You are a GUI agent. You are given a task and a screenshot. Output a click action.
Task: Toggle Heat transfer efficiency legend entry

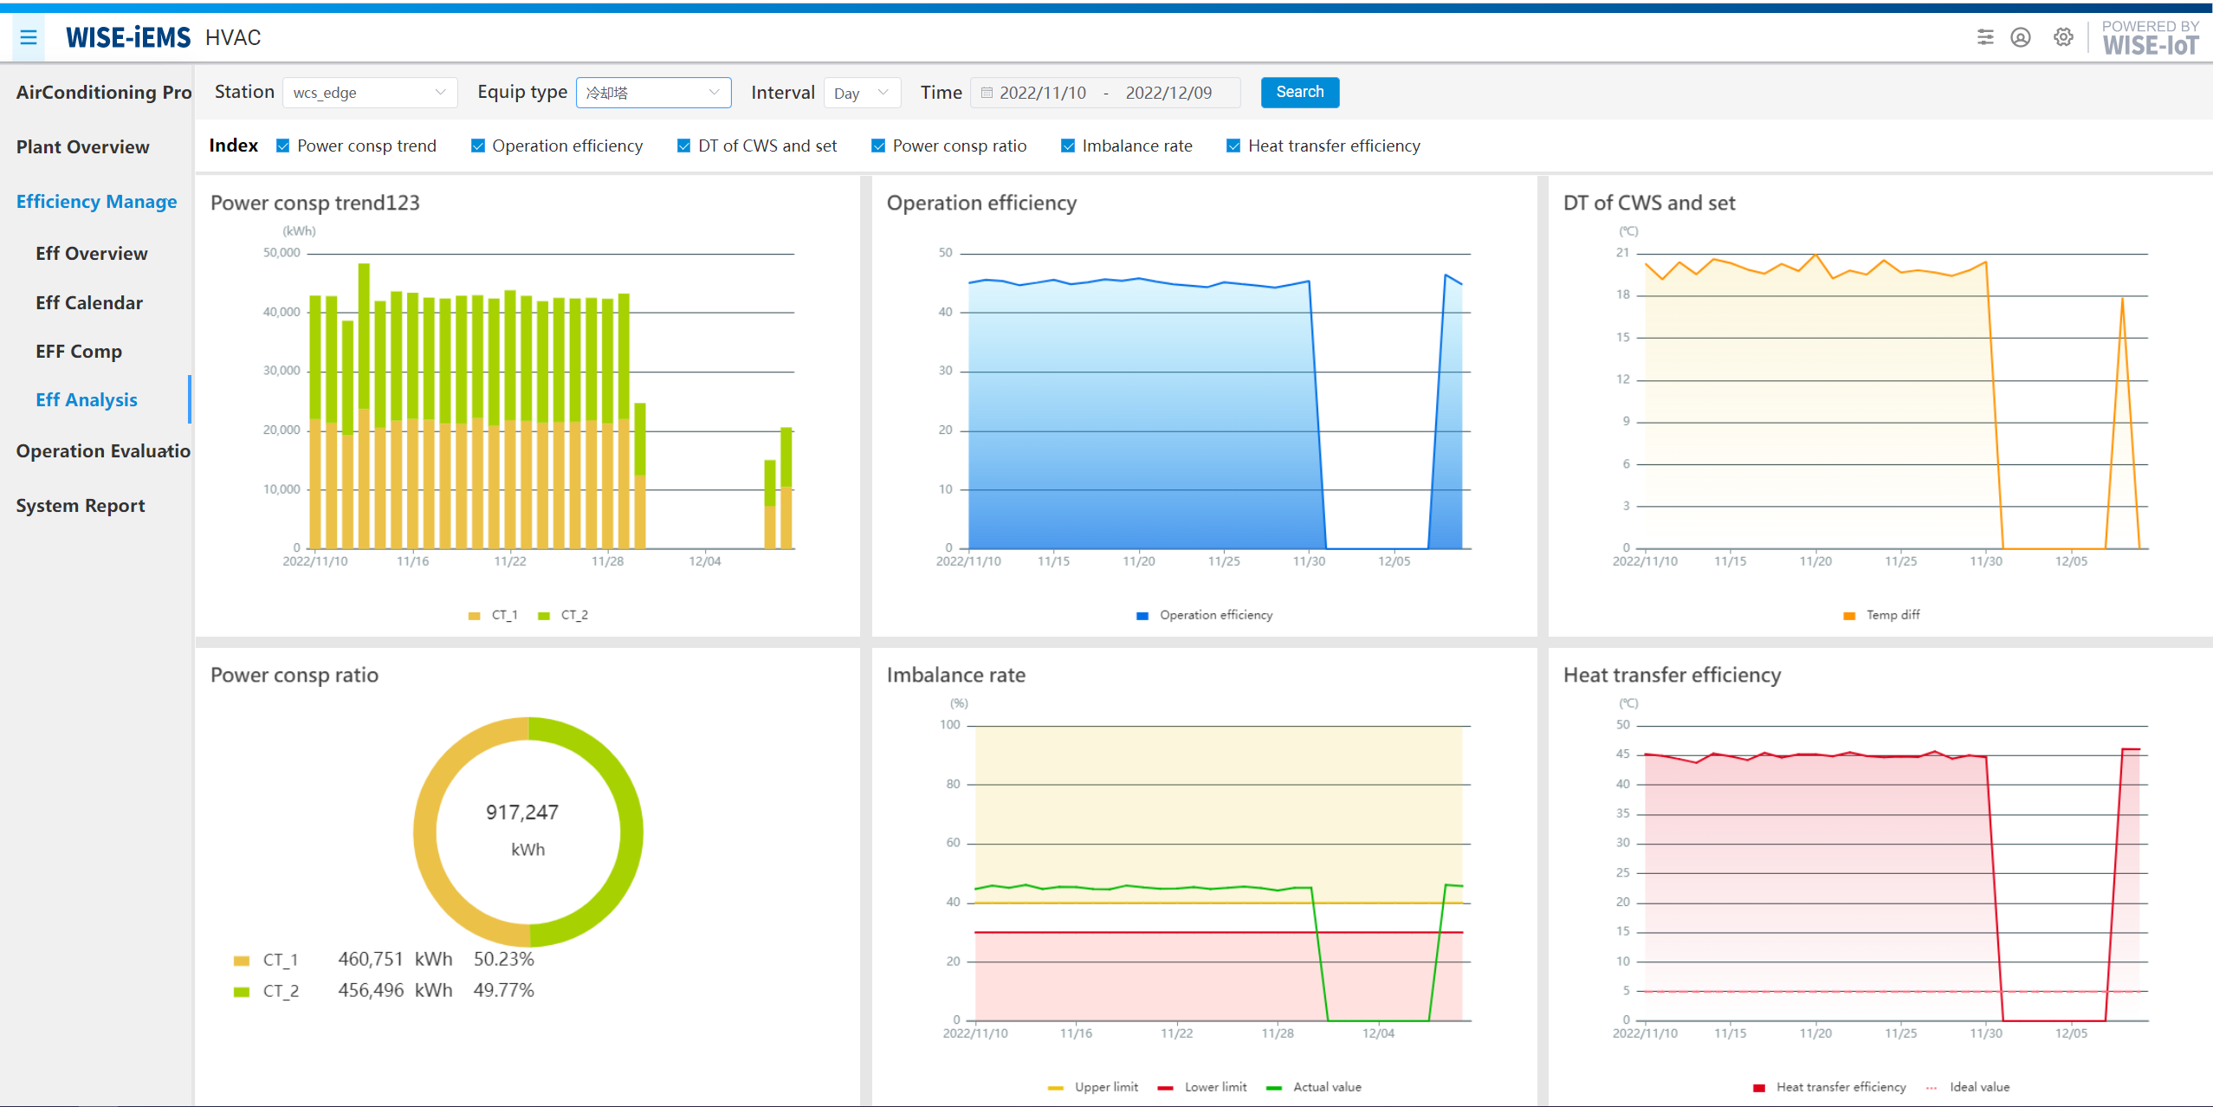pyautogui.click(x=1829, y=1087)
